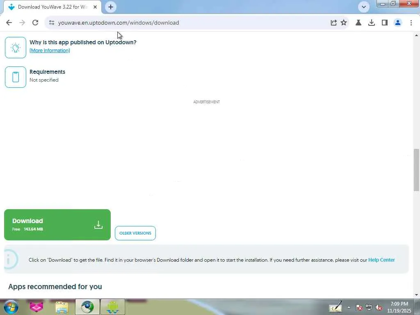Open the Chrome profile avatar
420x315 pixels.
(398, 23)
